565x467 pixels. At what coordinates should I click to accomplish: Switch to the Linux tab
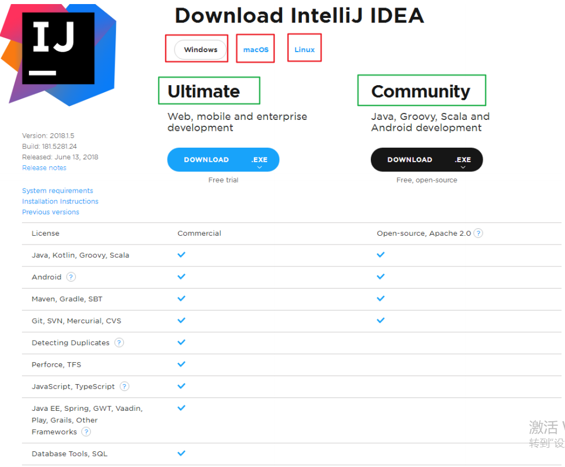point(304,50)
